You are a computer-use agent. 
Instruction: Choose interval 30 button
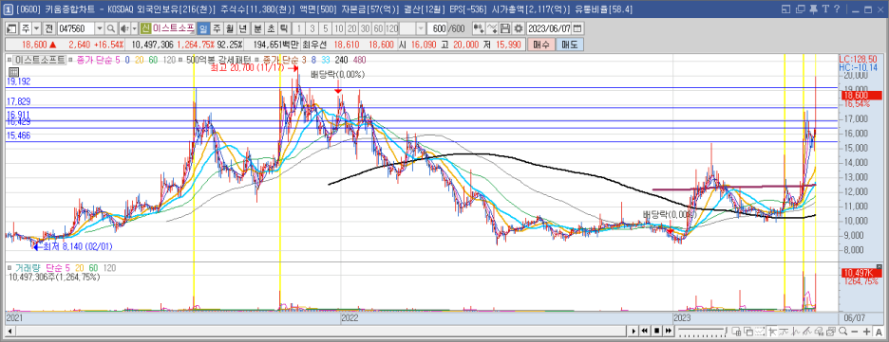365,28
